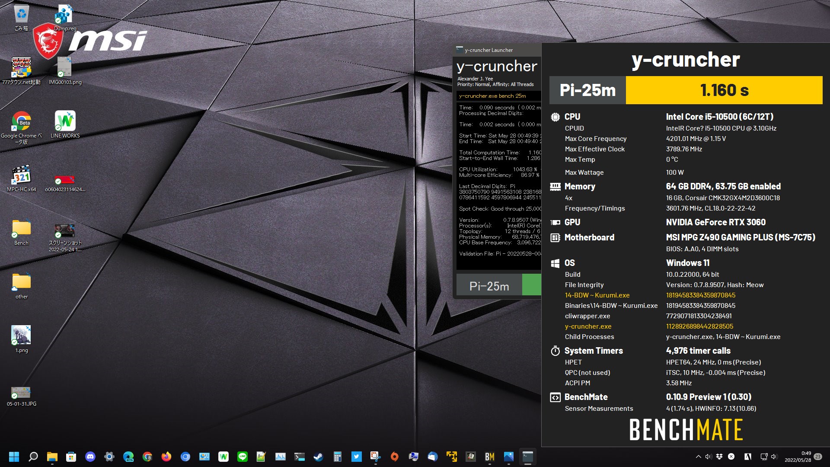The width and height of the screenshot is (830, 467).
Task: Select text 64 GB DDR4, 63.75 GB enabled
Action: (x=723, y=186)
